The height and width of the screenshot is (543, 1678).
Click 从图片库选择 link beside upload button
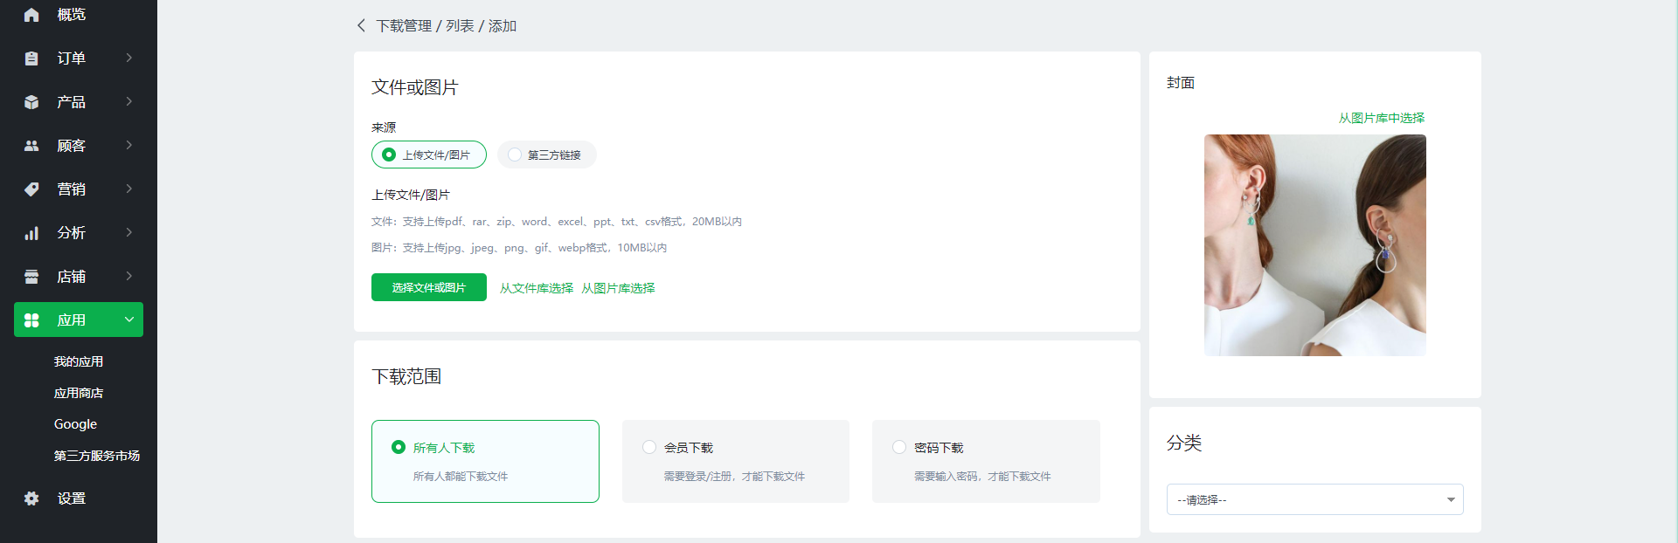(x=618, y=288)
